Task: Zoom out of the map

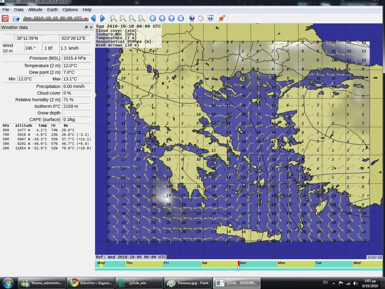Action: pos(122,18)
